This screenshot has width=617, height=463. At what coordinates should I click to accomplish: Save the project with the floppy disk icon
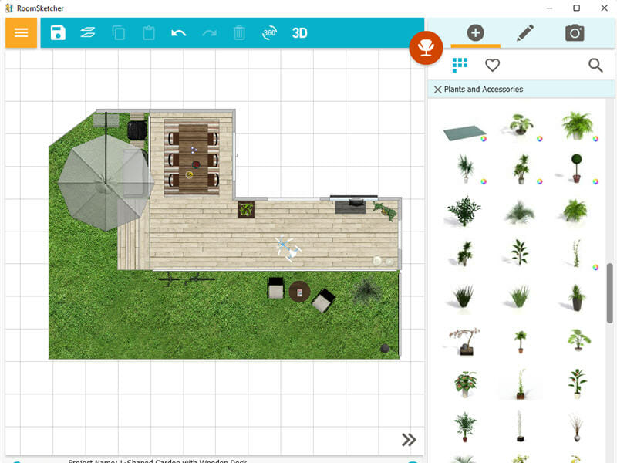(x=58, y=33)
